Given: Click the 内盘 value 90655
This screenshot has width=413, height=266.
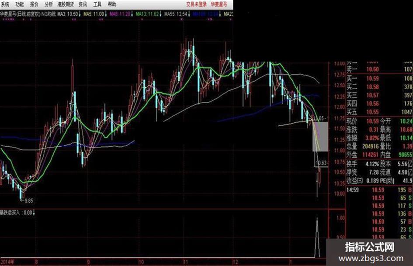Looking at the screenshot, I should (406, 155).
